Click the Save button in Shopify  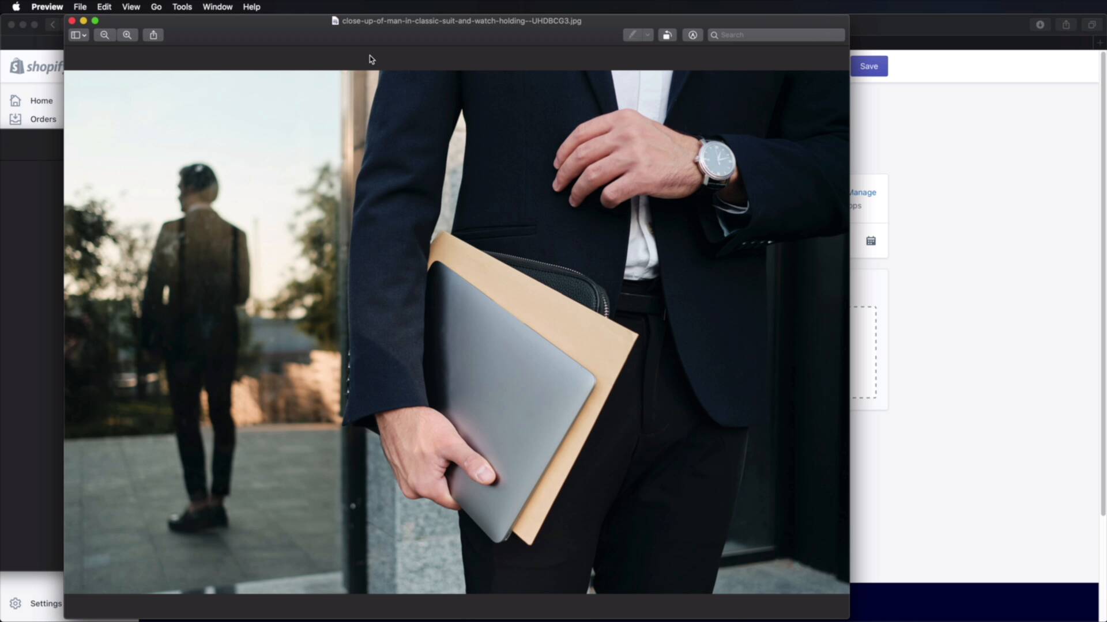tap(869, 66)
